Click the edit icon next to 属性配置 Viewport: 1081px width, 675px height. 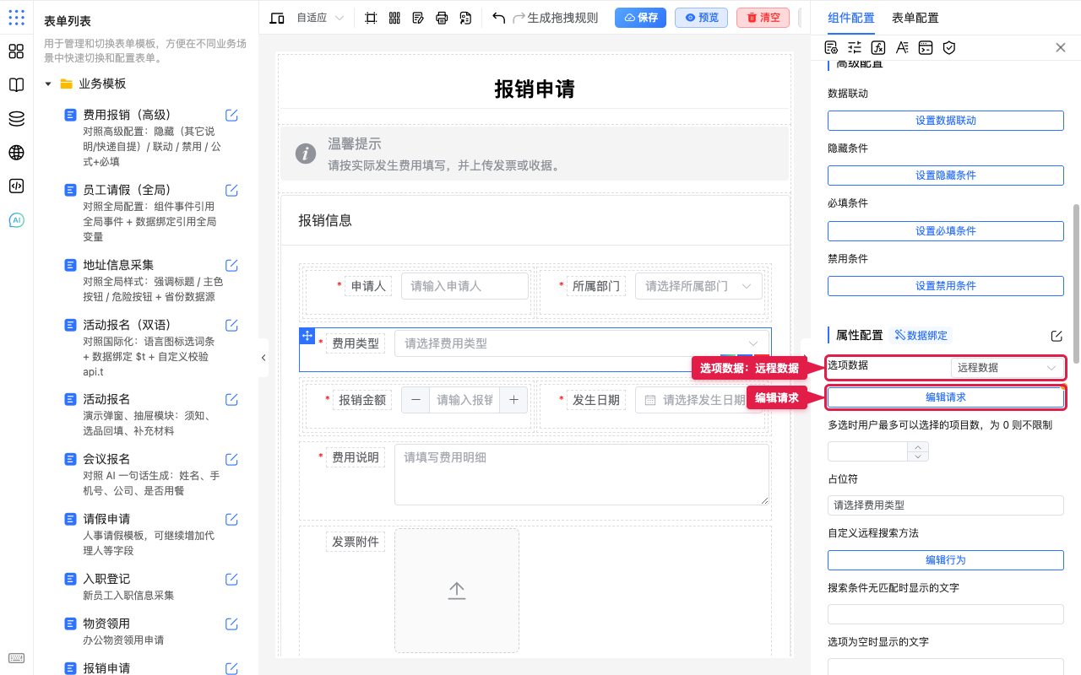pyautogui.click(x=1057, y=336)
